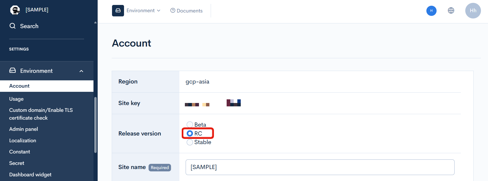Viewport: 488px width, 181px height.
Task: Open the Documents link
Action: 189,11
